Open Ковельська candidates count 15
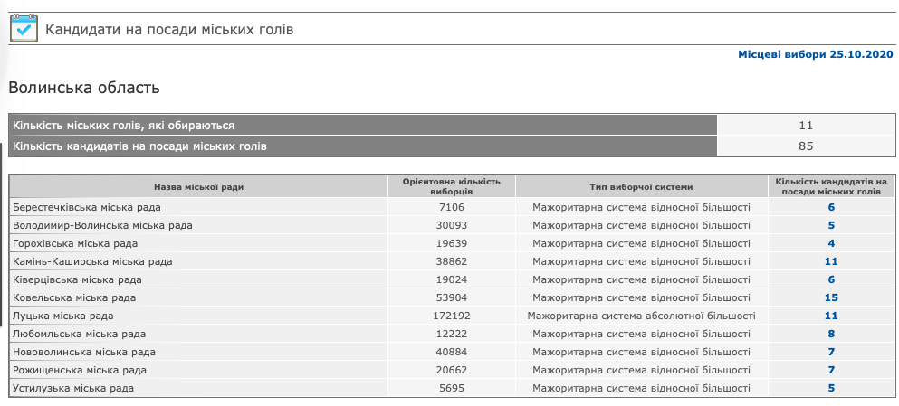Viewport: 899px width, 406px height. click(830, 297)
